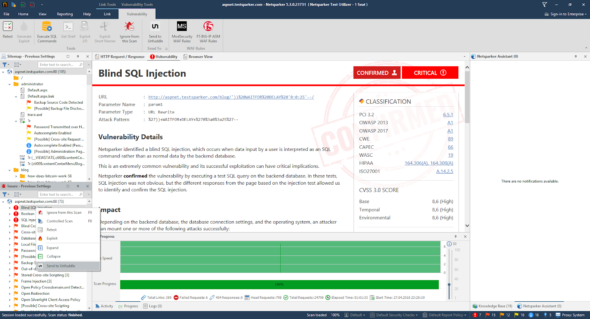Select Send to Unfuddle in context menu
The width and height of the screenshot is (590, 319).
point(61,266)
